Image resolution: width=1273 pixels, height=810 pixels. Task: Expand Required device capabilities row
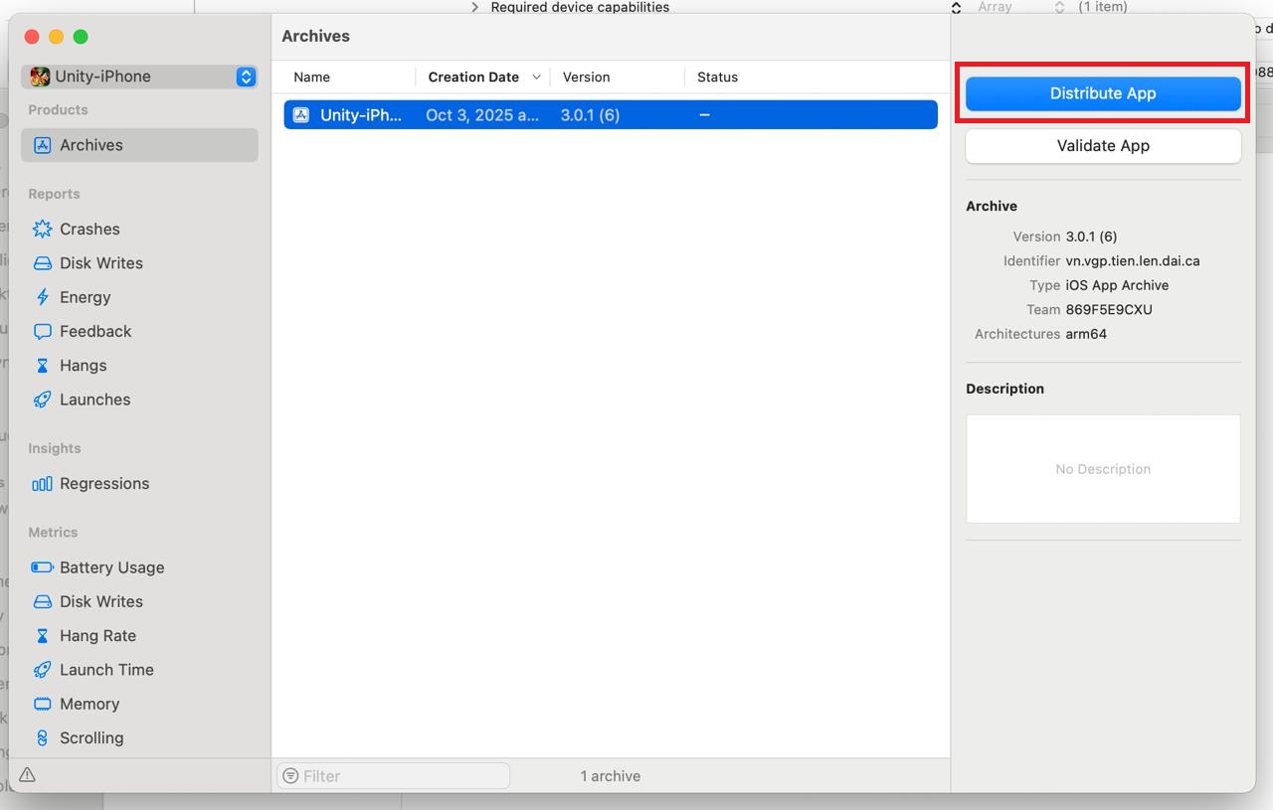(474, 7)
